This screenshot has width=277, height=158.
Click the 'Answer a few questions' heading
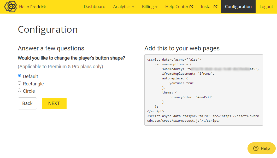51,48
